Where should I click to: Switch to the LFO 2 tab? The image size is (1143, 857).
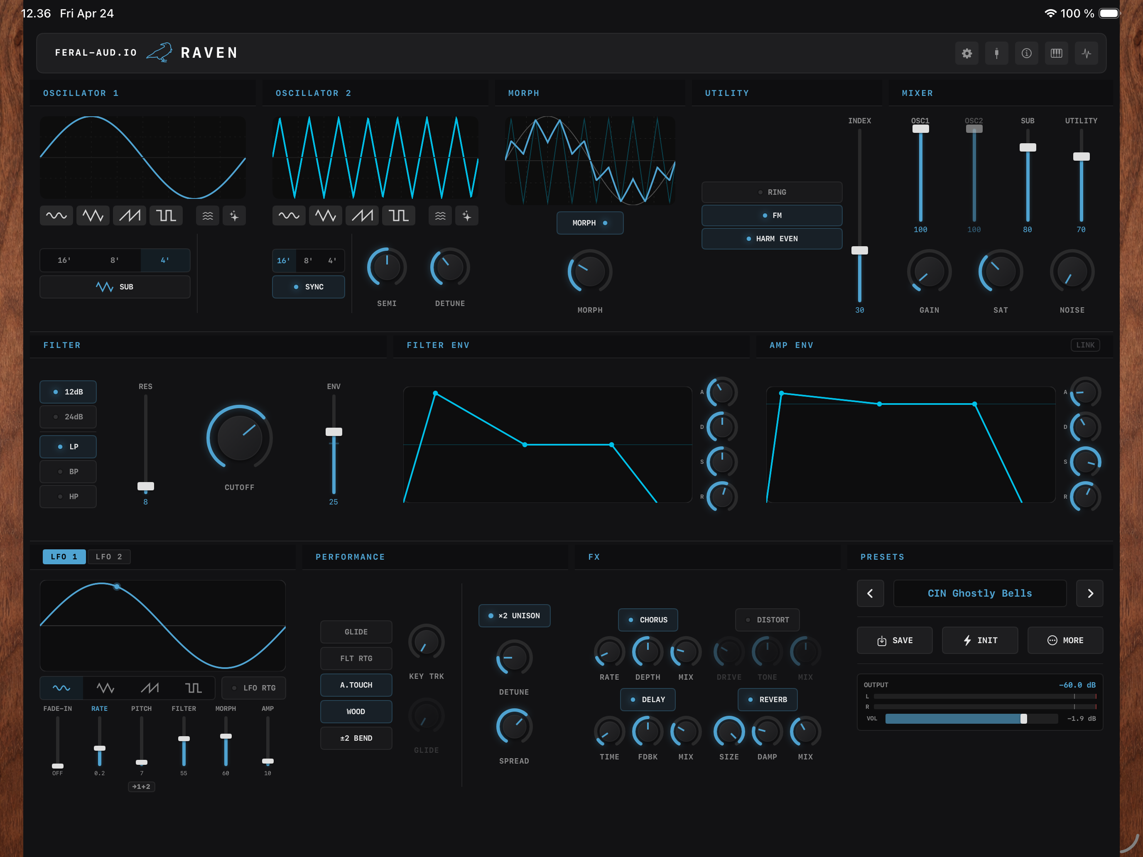109,557
